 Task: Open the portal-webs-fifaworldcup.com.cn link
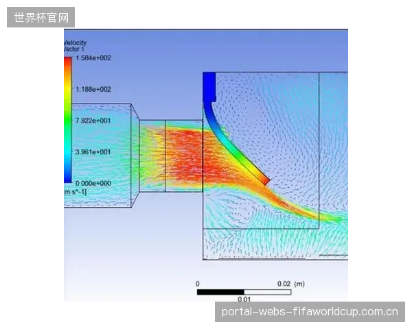310,312
